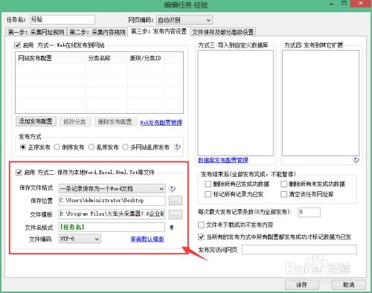Click the 方式四 extension list box

tap(321, 103)
